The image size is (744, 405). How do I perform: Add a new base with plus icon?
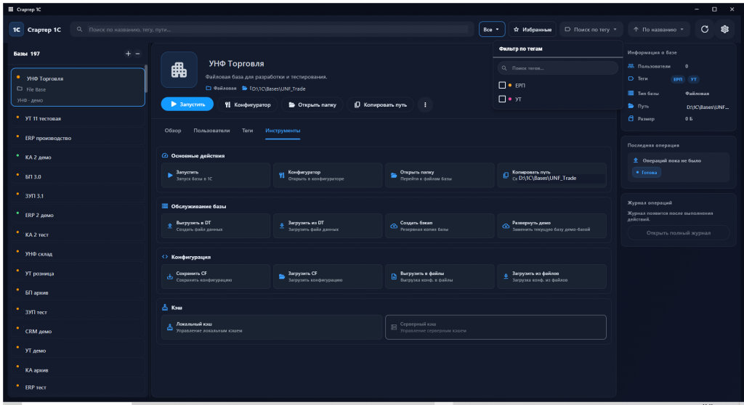128,54
